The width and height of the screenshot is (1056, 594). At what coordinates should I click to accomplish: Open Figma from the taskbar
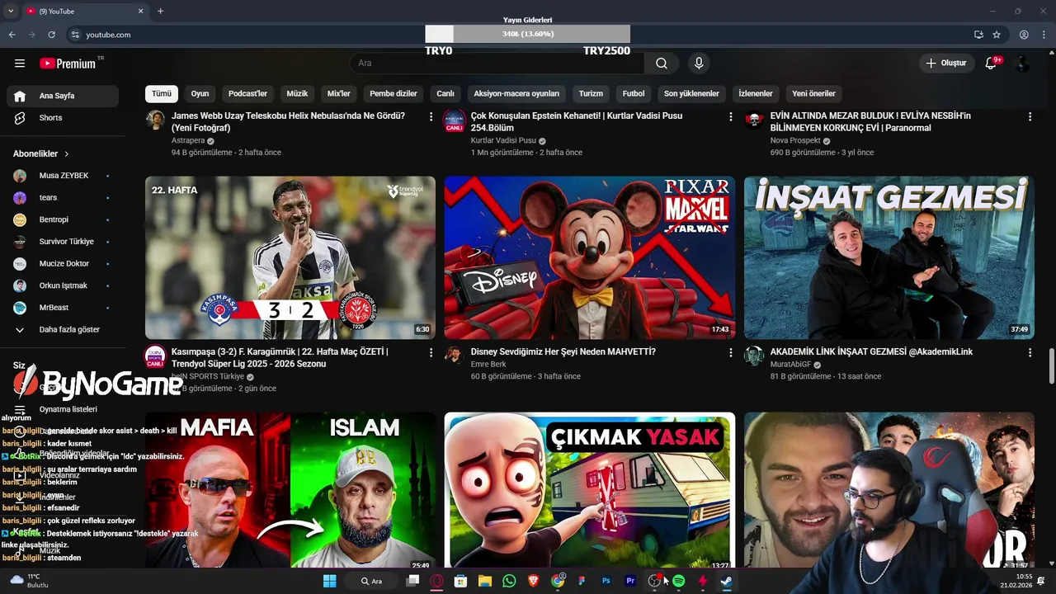(582, 581)
